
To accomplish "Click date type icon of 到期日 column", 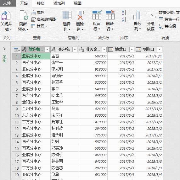I will 138,50.
